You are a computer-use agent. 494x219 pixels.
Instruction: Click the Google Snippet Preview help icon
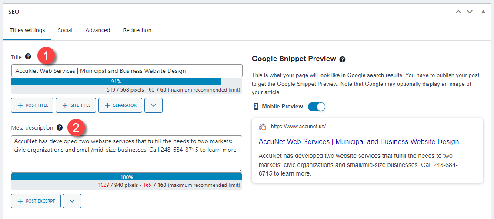343,59
